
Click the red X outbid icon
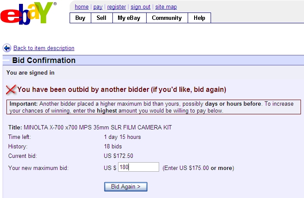11,89
